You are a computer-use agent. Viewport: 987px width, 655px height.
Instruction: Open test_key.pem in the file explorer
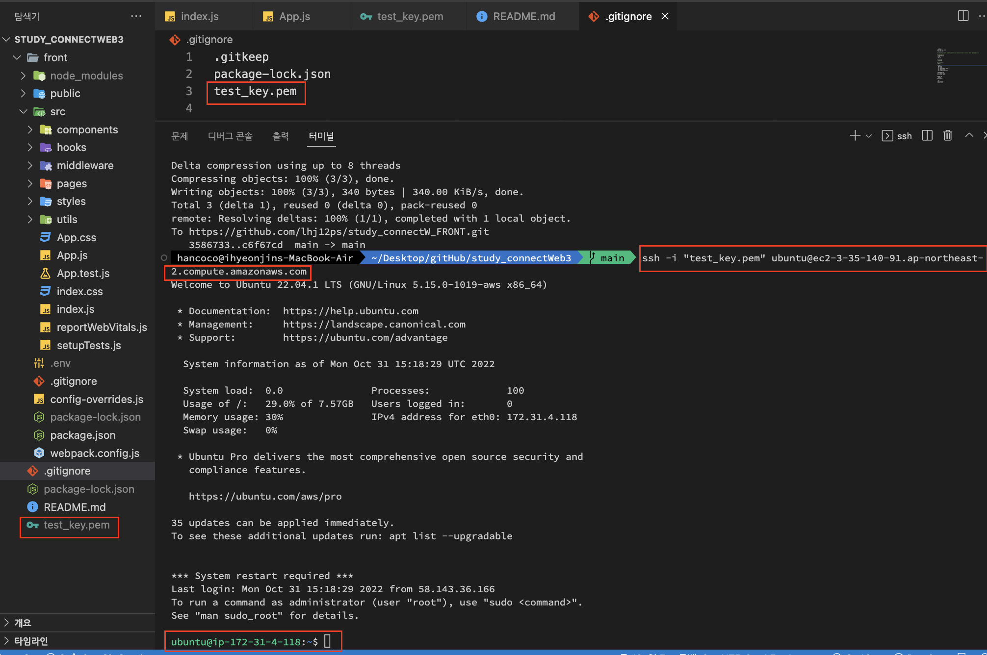(x=77, y=525)
